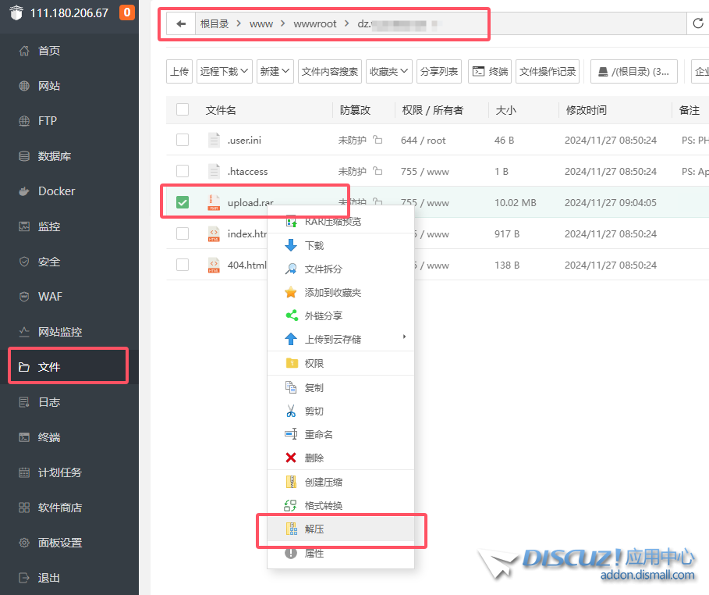Click the green share link icon
709x595 pixels.
[x=291, y=315]
